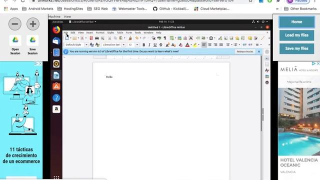Image resolution: width=320 pixels, height=180 pixels.
Task: Click the Update Selected Style icon
Action: click(x=91, y=44)
